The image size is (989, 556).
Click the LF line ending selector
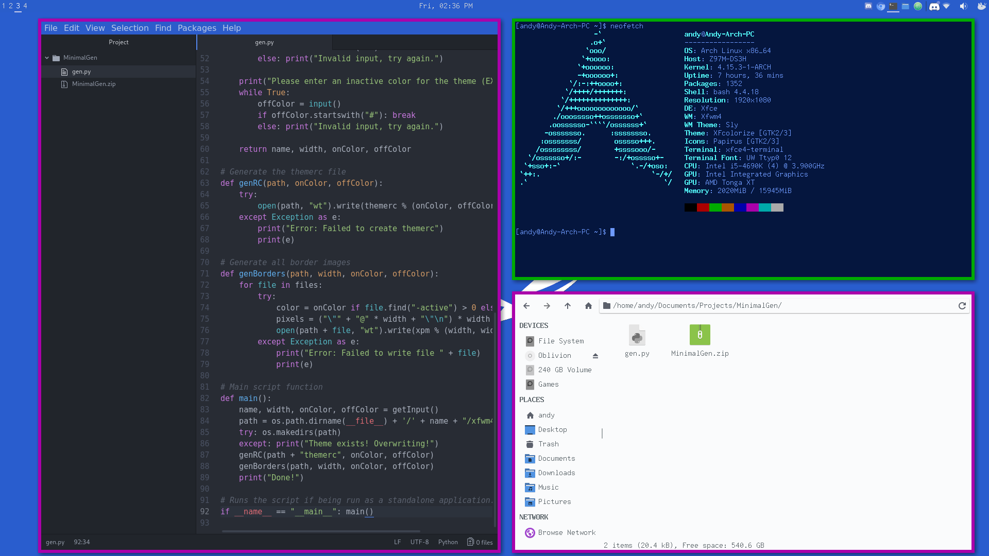(398, 542)
